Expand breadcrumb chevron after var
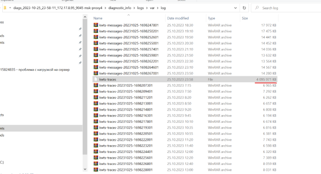321x174 pixels. pyautogui.click(x=158, y=8)
